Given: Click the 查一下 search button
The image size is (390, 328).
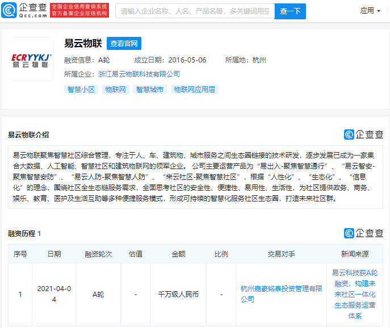Looking at the screenshot, I should coord(290,11).
